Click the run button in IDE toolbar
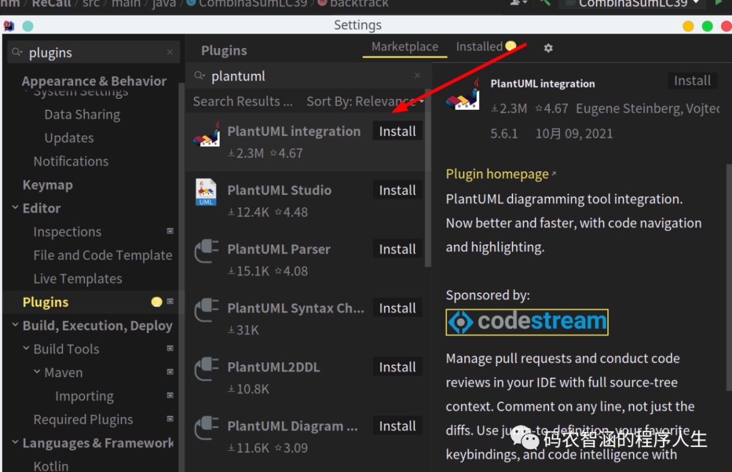Viewport: 732px width, 472px height. [x=718, y=3]
